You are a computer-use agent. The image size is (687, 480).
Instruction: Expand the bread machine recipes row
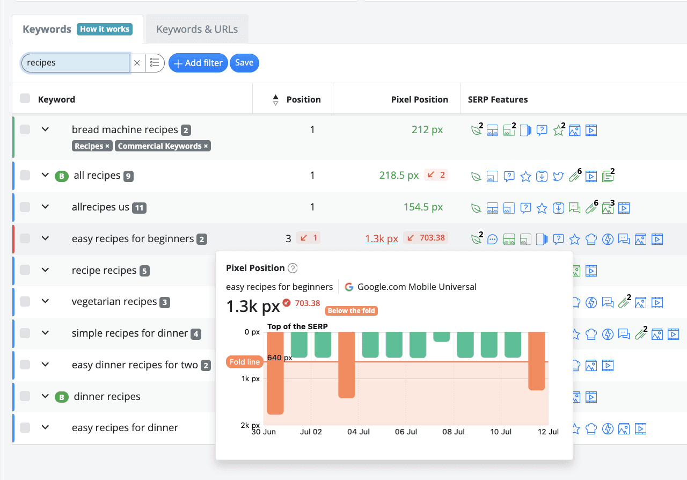46,129
